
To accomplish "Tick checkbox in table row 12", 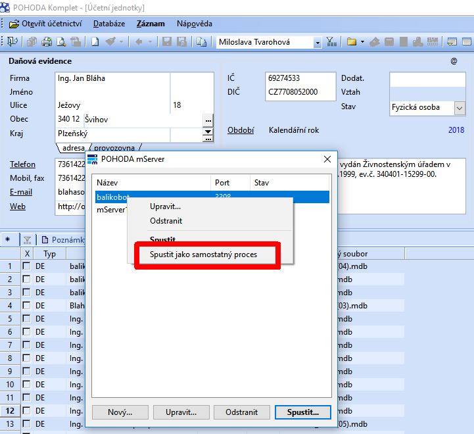I will 26,410.
